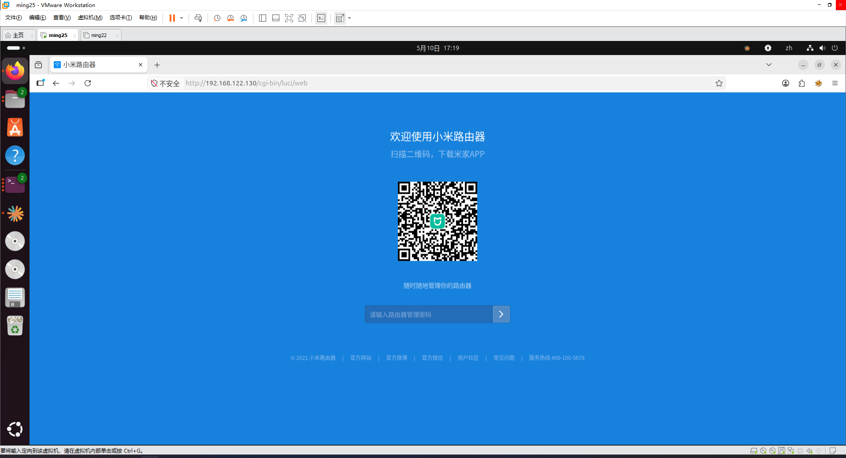Open the 官方微信 footer link
The height and width of the screenshot is (458, 846).
coord(432,358)
